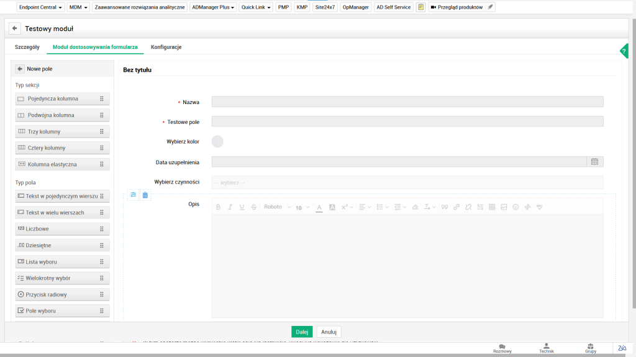Open field settings icon above Opis
Viewport: 636px width, 357px height.
click(x=133, y=195)
